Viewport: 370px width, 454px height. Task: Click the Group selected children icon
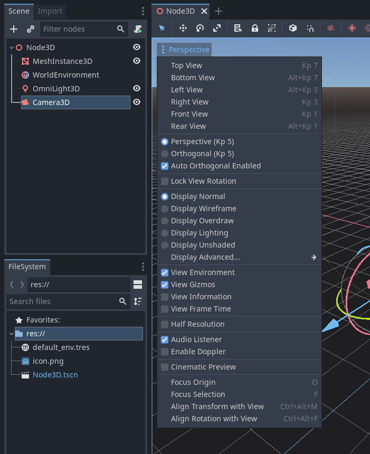pyautogui.click(x=272, y=28)
